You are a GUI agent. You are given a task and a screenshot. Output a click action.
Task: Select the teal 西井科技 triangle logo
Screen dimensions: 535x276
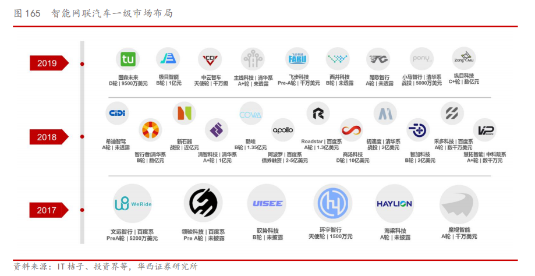pos(338,59)
